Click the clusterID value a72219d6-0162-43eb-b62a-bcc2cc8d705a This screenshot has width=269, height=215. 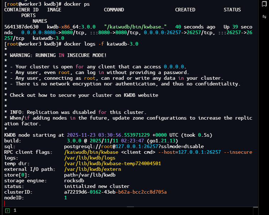[x=115, y=192]
